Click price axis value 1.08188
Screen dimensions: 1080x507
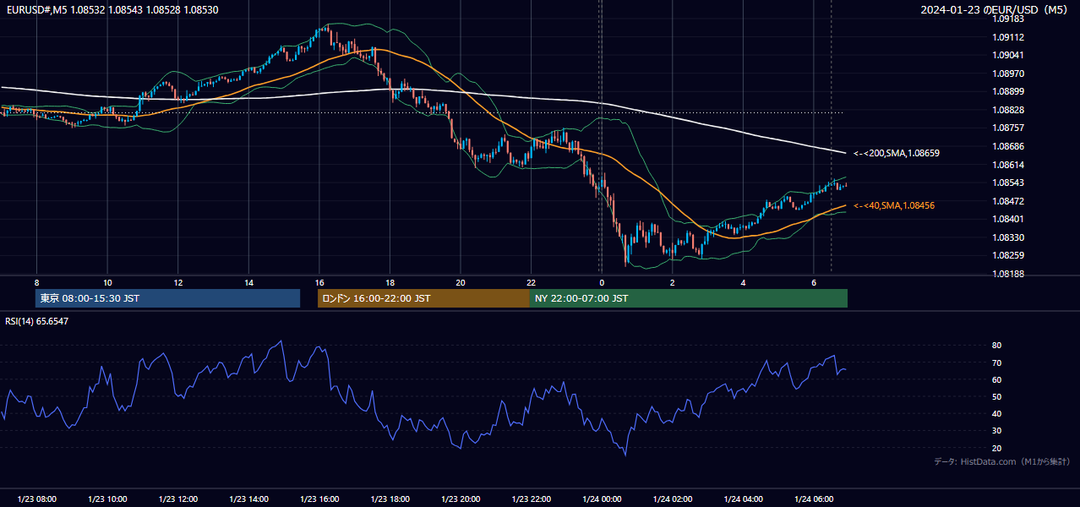1008,274
